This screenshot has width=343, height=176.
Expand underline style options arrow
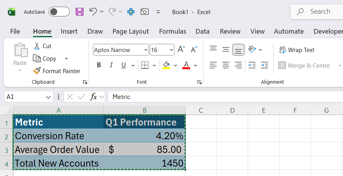pyautogui.click(x=133, y=65)
